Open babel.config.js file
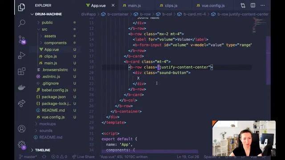The height and width of the screenshot is (160, 285). pos(55,90)
